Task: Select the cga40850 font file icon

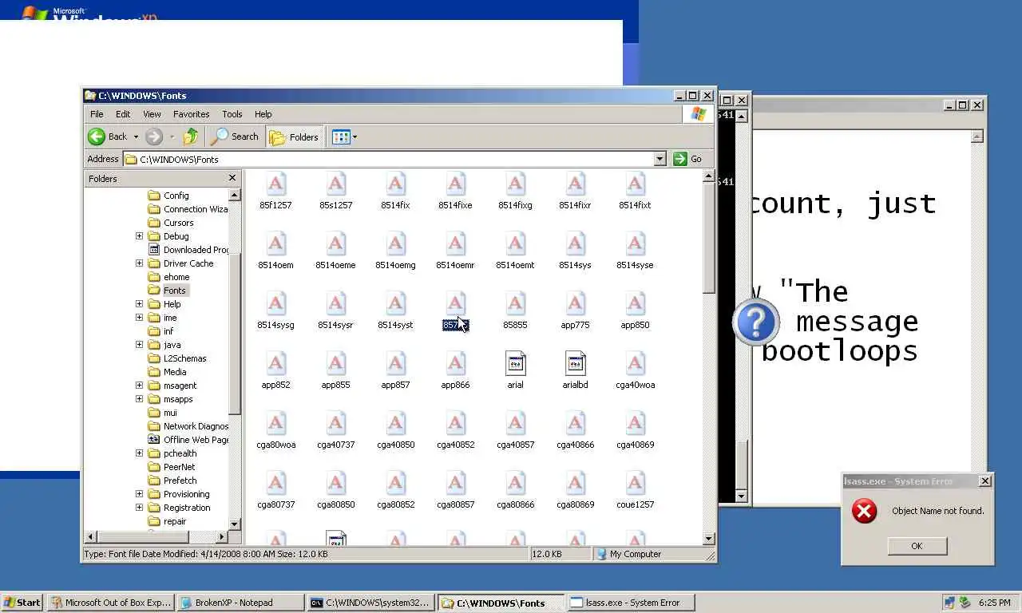Action: 395,430
